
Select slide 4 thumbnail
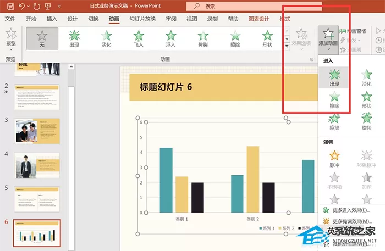[x=37, y=165]
